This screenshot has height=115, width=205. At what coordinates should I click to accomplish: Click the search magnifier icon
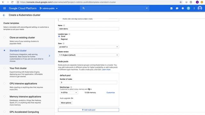84,8
